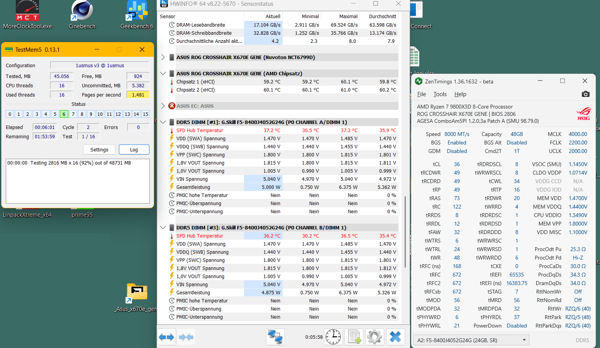
Task: Click ZenTimings FCLK value 2200.00
Action: point(578,143)
